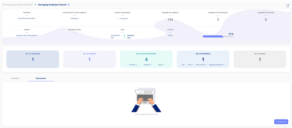
Task: Open the No. of Senders card
Action: (x=89, y=59)
